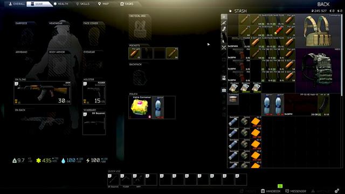Click the BACK button
This screenshot has width=345, height=194.
tap(323, 4)
